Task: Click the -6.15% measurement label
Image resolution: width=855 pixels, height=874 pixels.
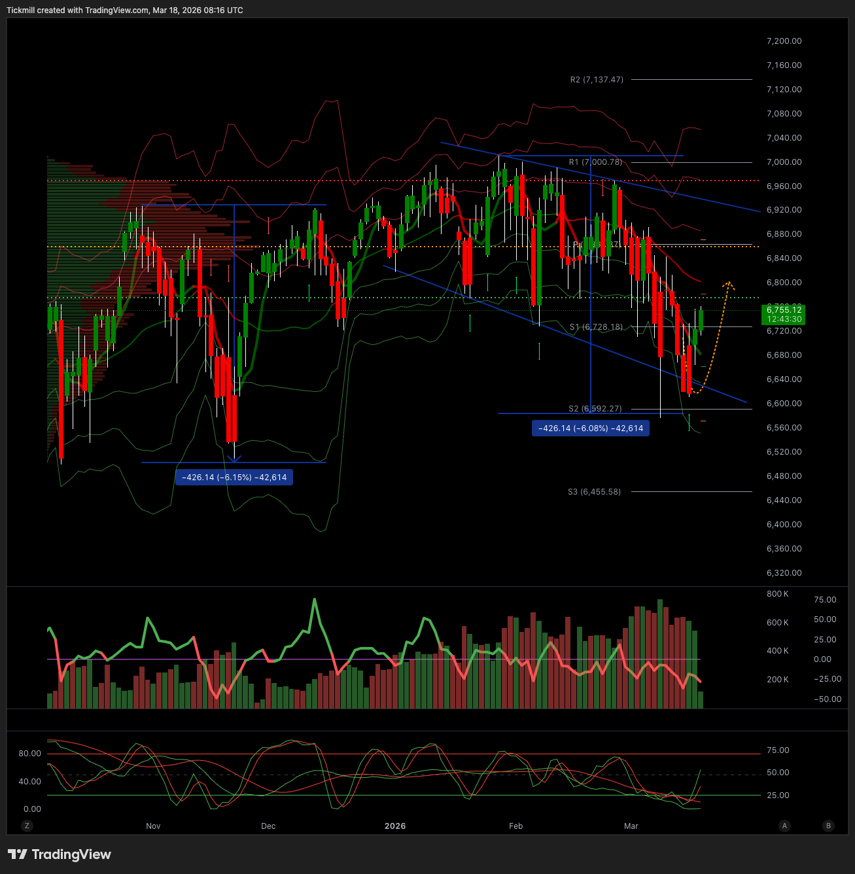Action: point(234,478)
